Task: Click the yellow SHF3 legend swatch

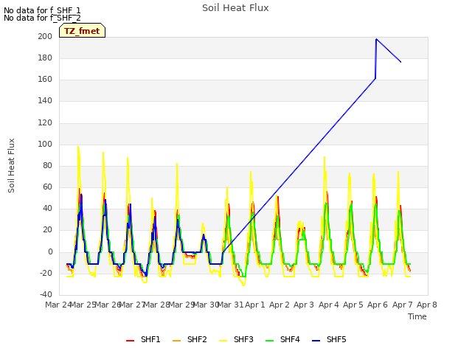Action: coord(223,341)
